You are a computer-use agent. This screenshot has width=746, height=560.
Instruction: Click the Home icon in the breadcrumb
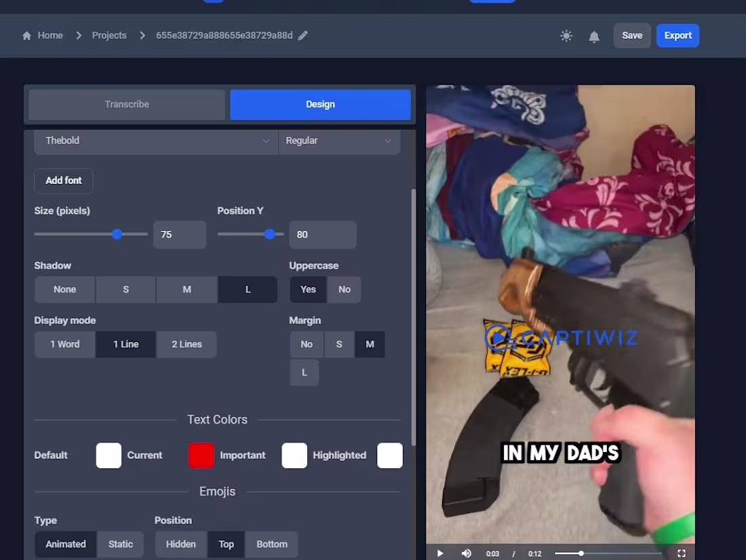26,35
